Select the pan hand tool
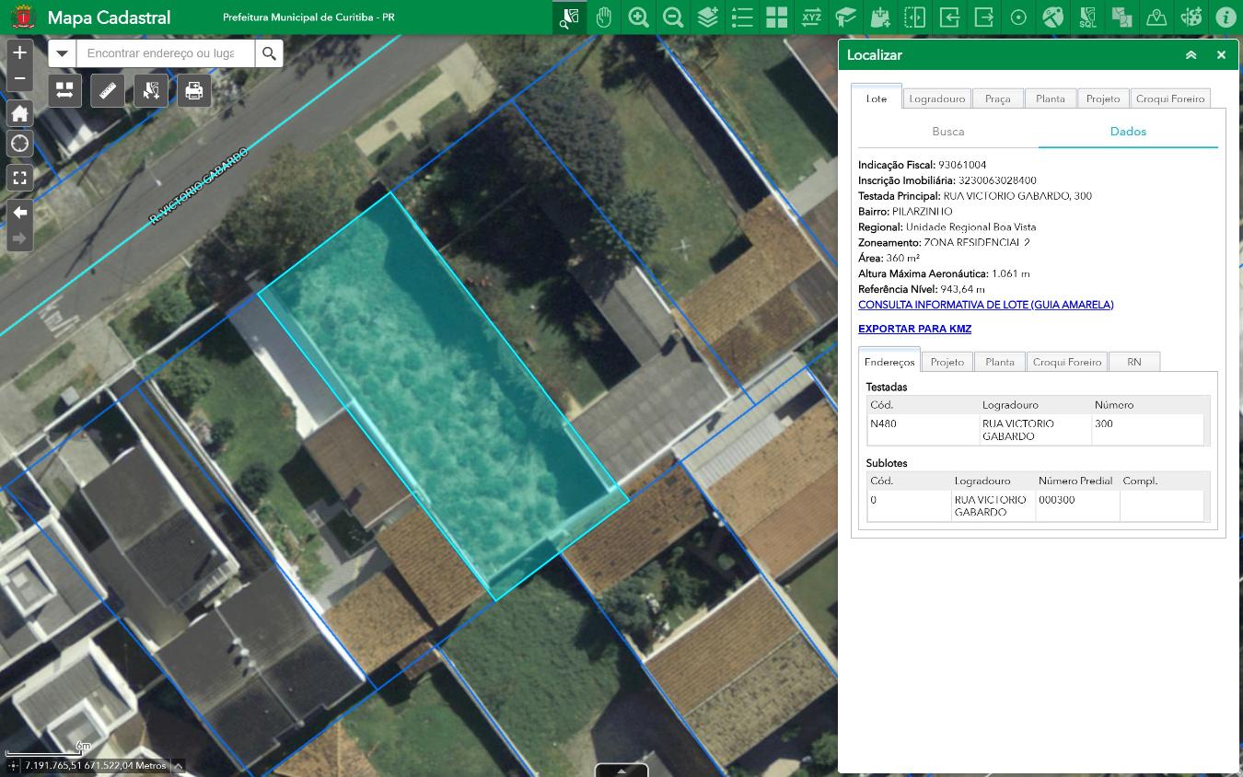This screenshot has height=777, width=1243. (604, 17)
